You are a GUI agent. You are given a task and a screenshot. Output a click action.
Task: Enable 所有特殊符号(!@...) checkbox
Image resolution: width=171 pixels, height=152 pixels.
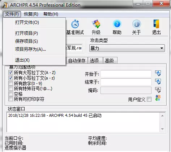click(x=10, y=89)
